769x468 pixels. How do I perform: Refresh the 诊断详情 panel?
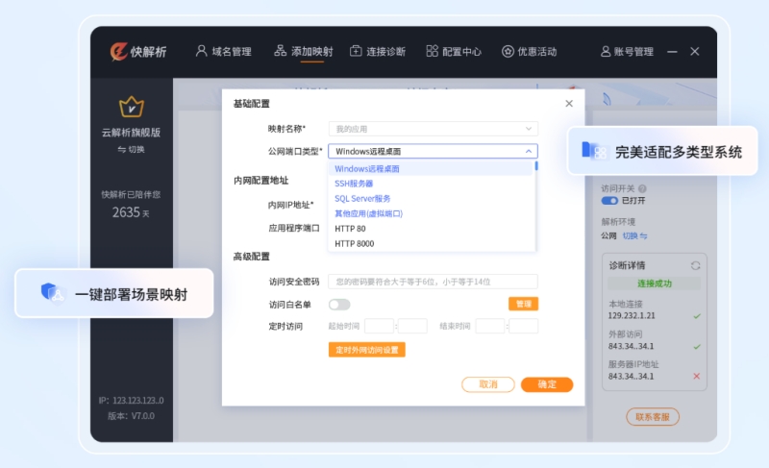(695, 265)
